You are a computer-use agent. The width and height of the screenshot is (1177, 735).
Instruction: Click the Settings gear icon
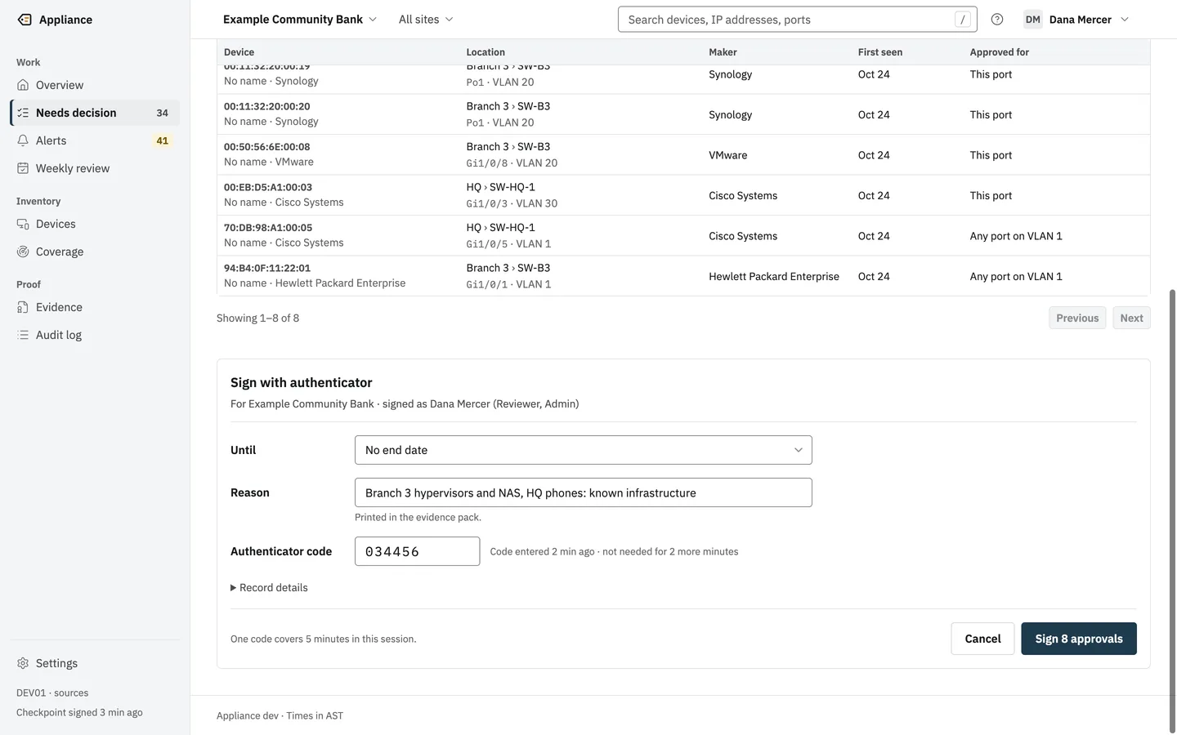23,663
